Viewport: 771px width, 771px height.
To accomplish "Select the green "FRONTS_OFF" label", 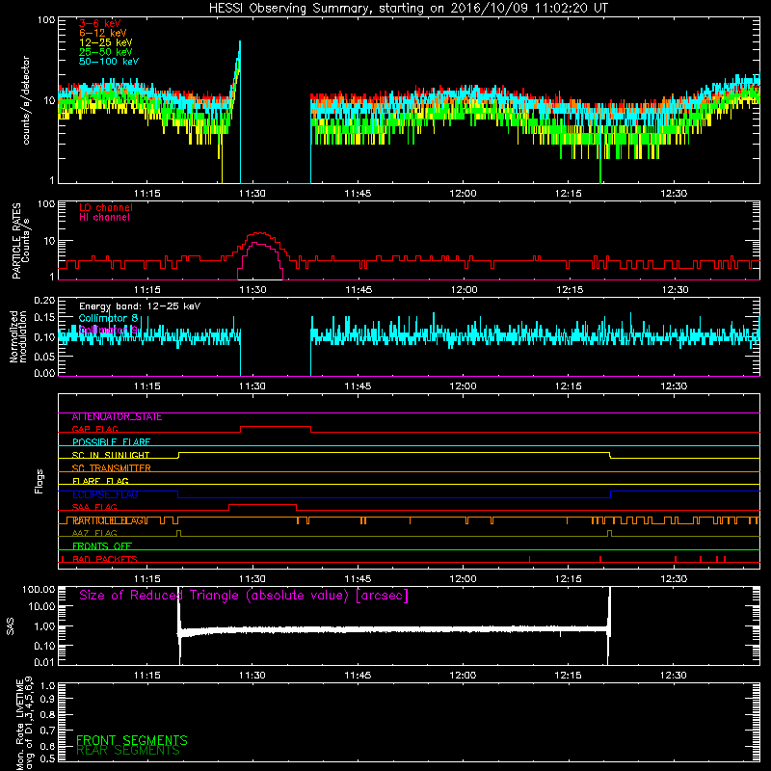I will point(102,545).
